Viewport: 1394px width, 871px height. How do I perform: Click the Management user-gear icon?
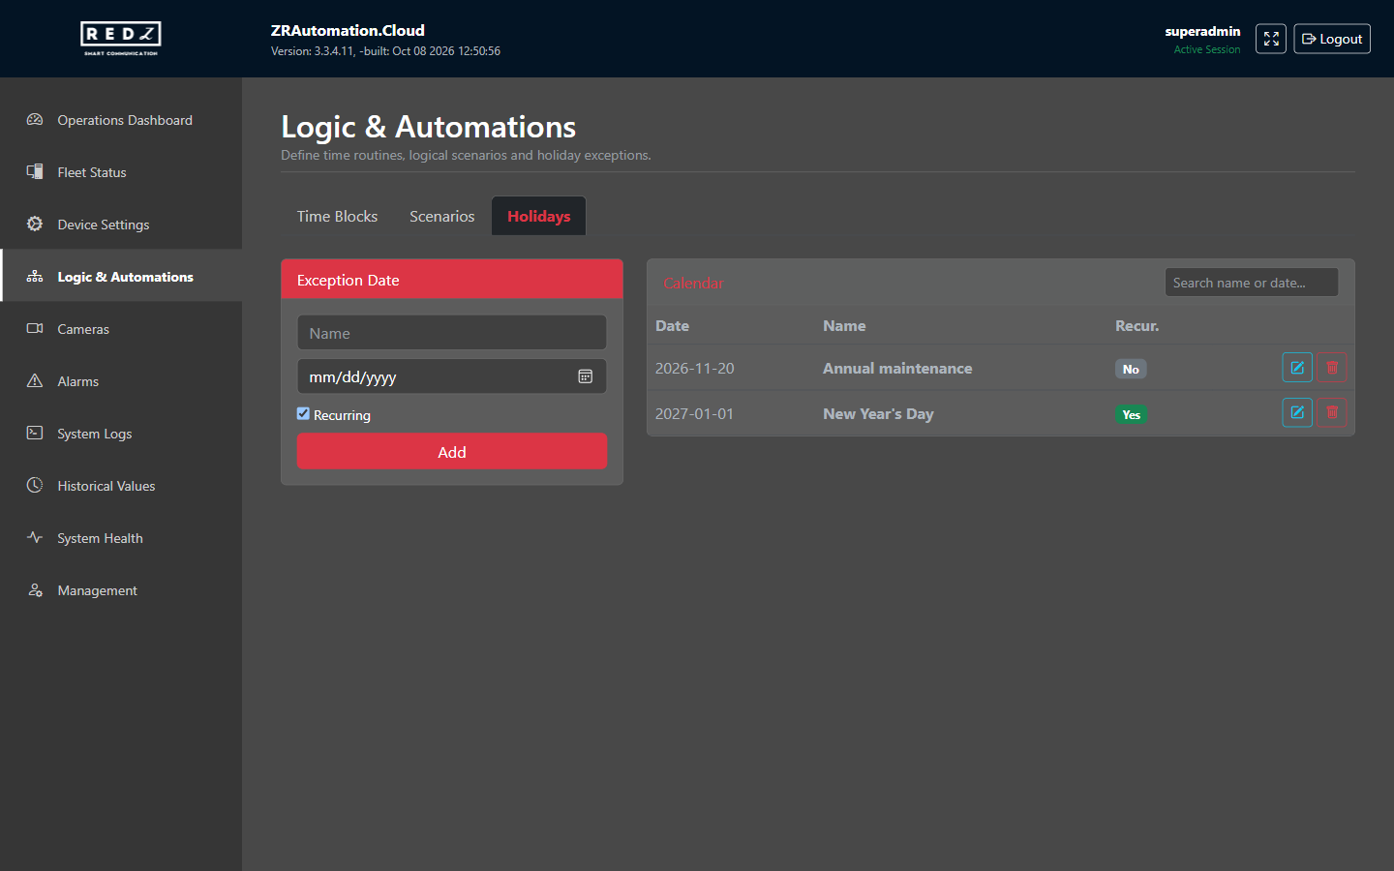click(35, 590)
